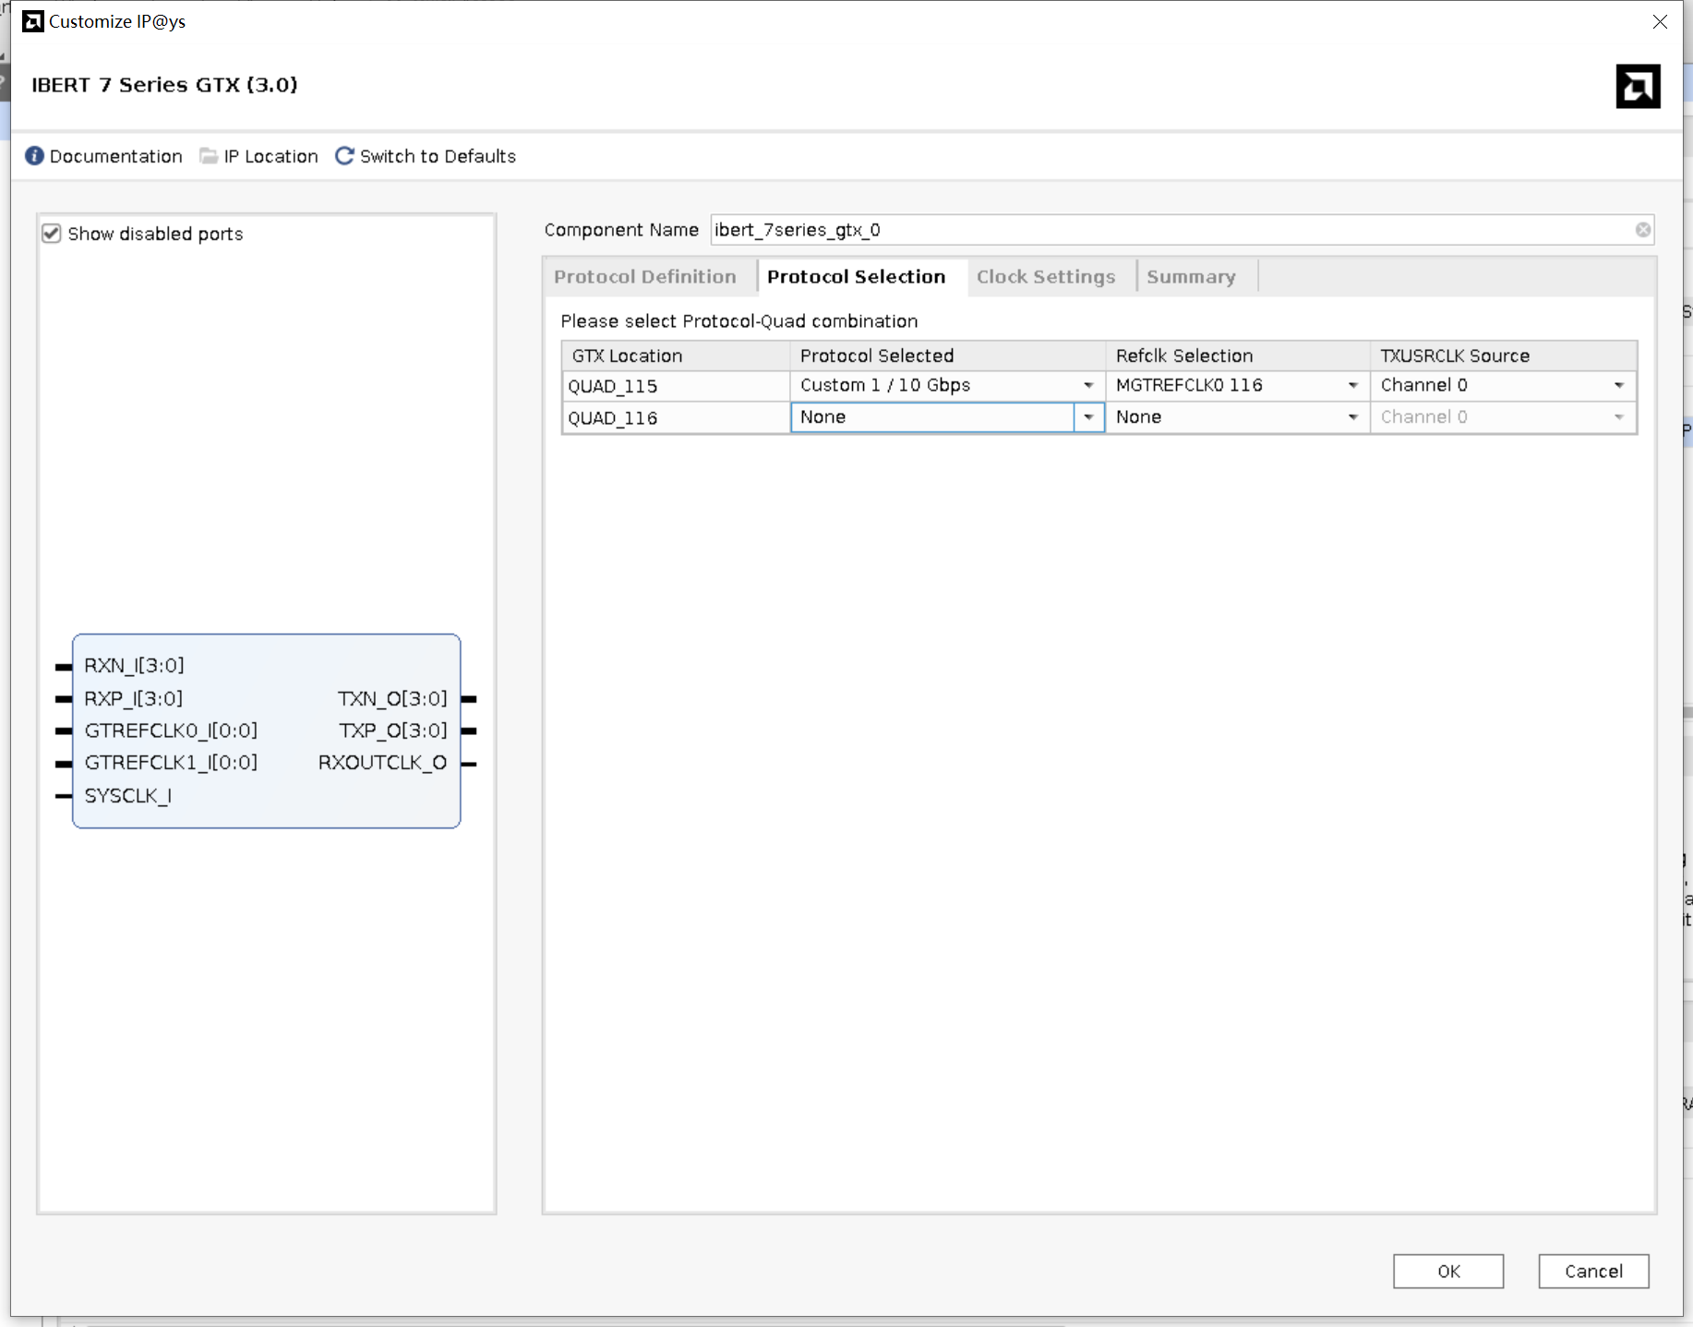Select the QUAD_116 GTX Location cell
This screenshot has width=1693, height=1327.
(675, 418)
